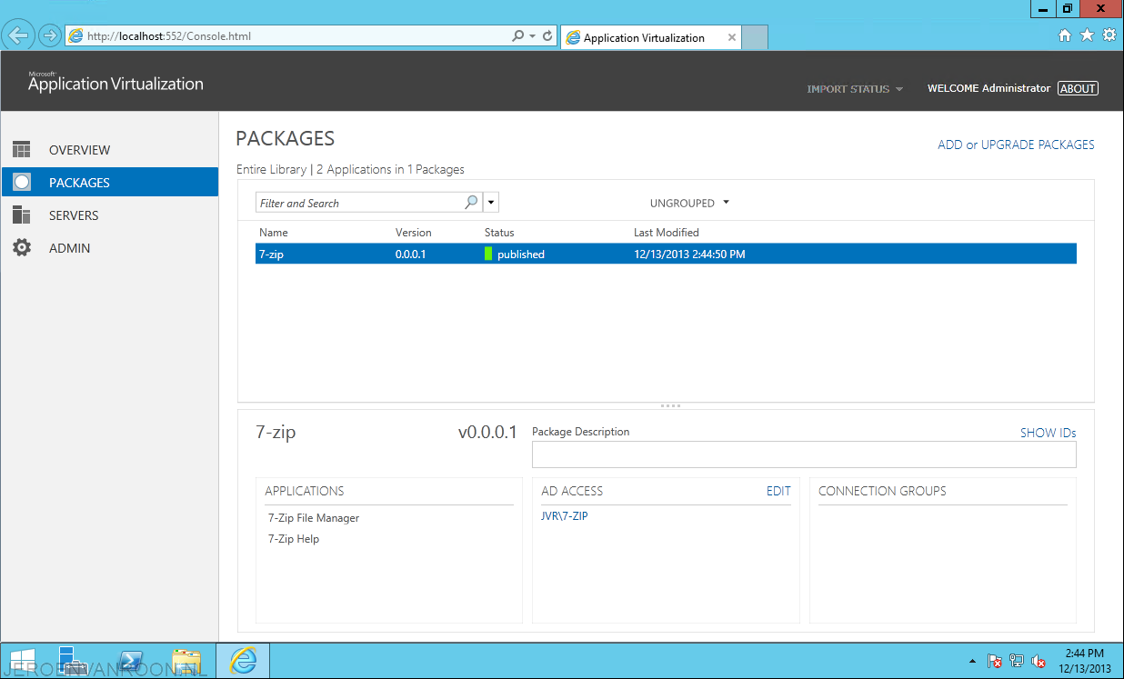The width and height of the screenshot is (1124, 679).
Task: Select the Packages circle icon in sidebar
Action: [22, 183]
